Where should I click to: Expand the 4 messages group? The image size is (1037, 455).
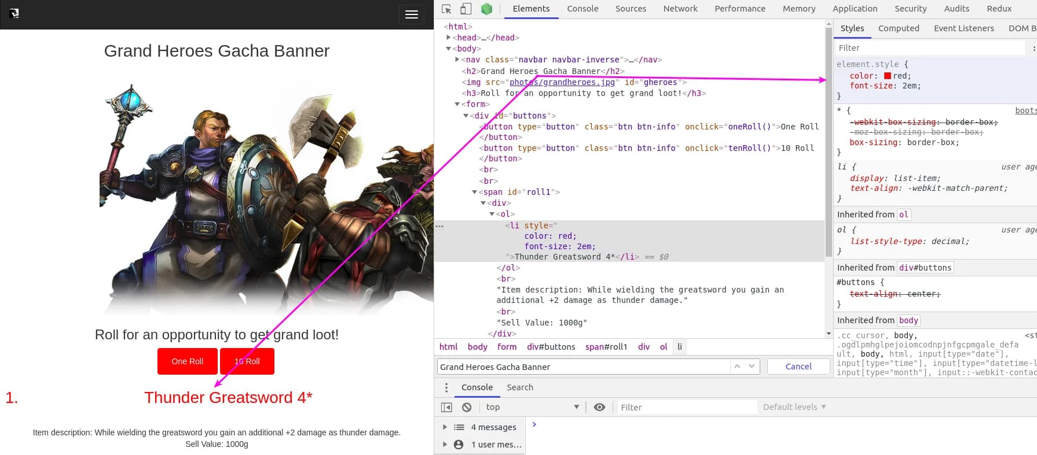[445, 427]
